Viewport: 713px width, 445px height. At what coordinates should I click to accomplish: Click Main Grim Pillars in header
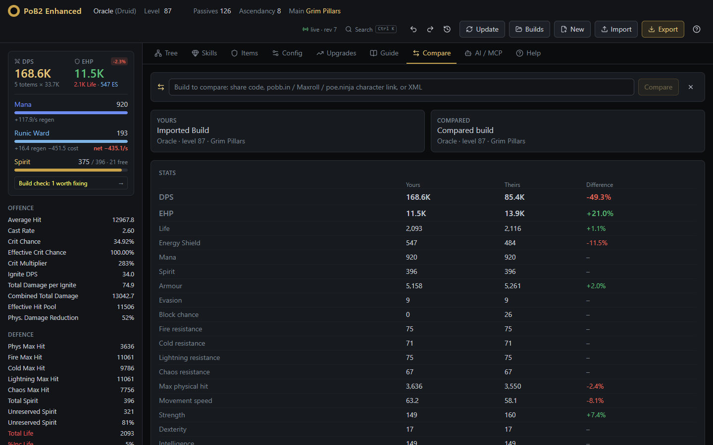(314, 11)
